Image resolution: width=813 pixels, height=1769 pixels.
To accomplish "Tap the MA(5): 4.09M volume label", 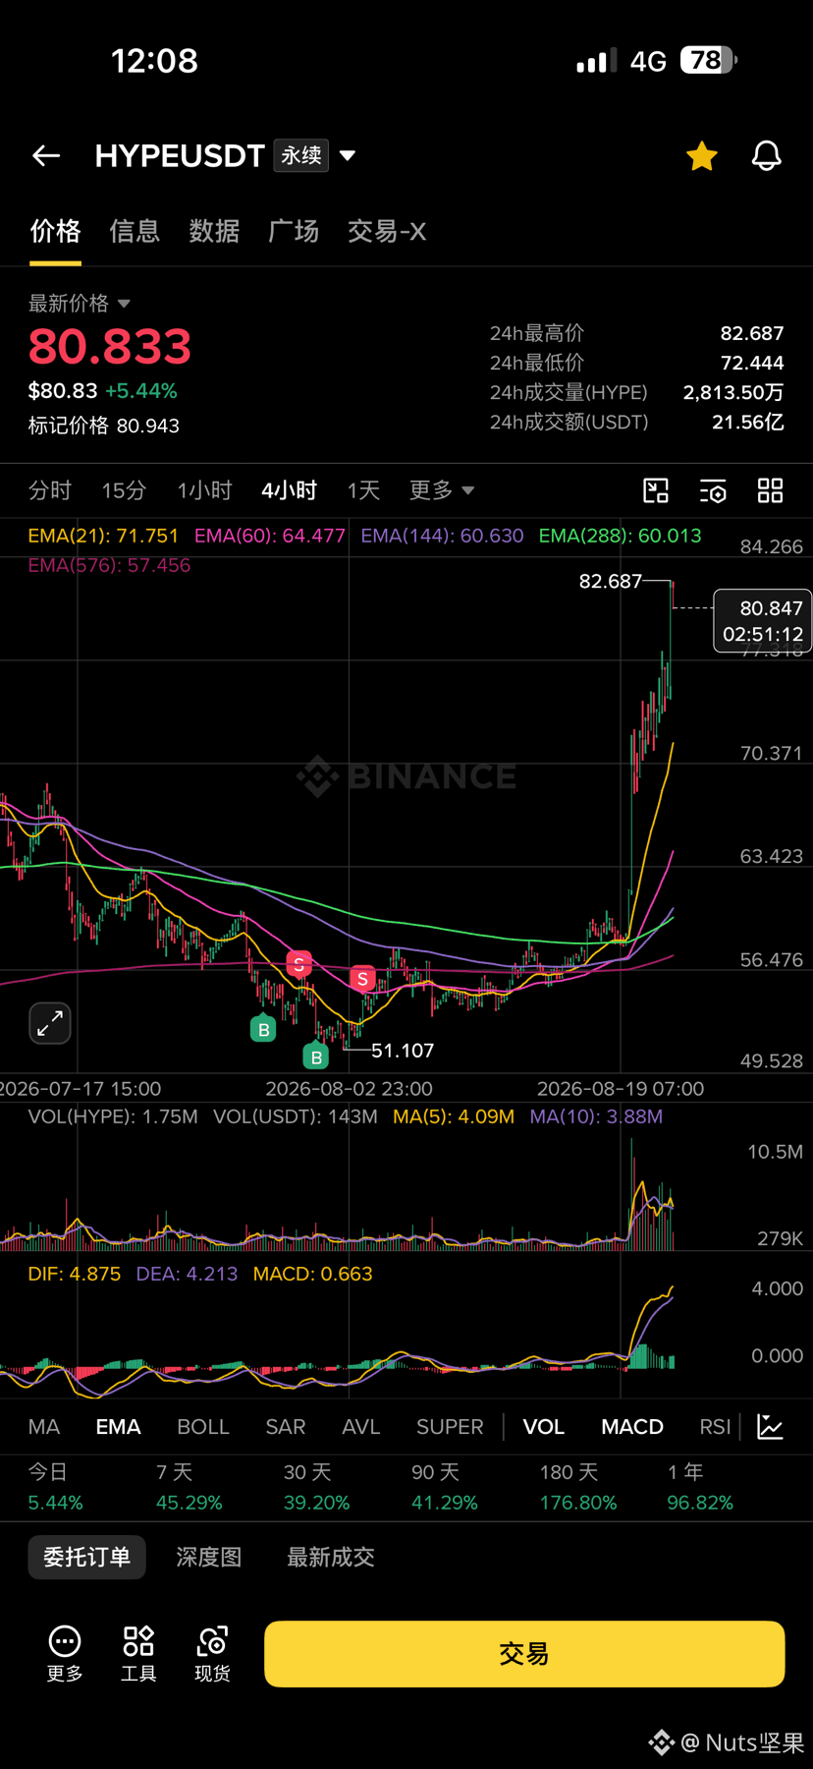I will click(454, 1116).
